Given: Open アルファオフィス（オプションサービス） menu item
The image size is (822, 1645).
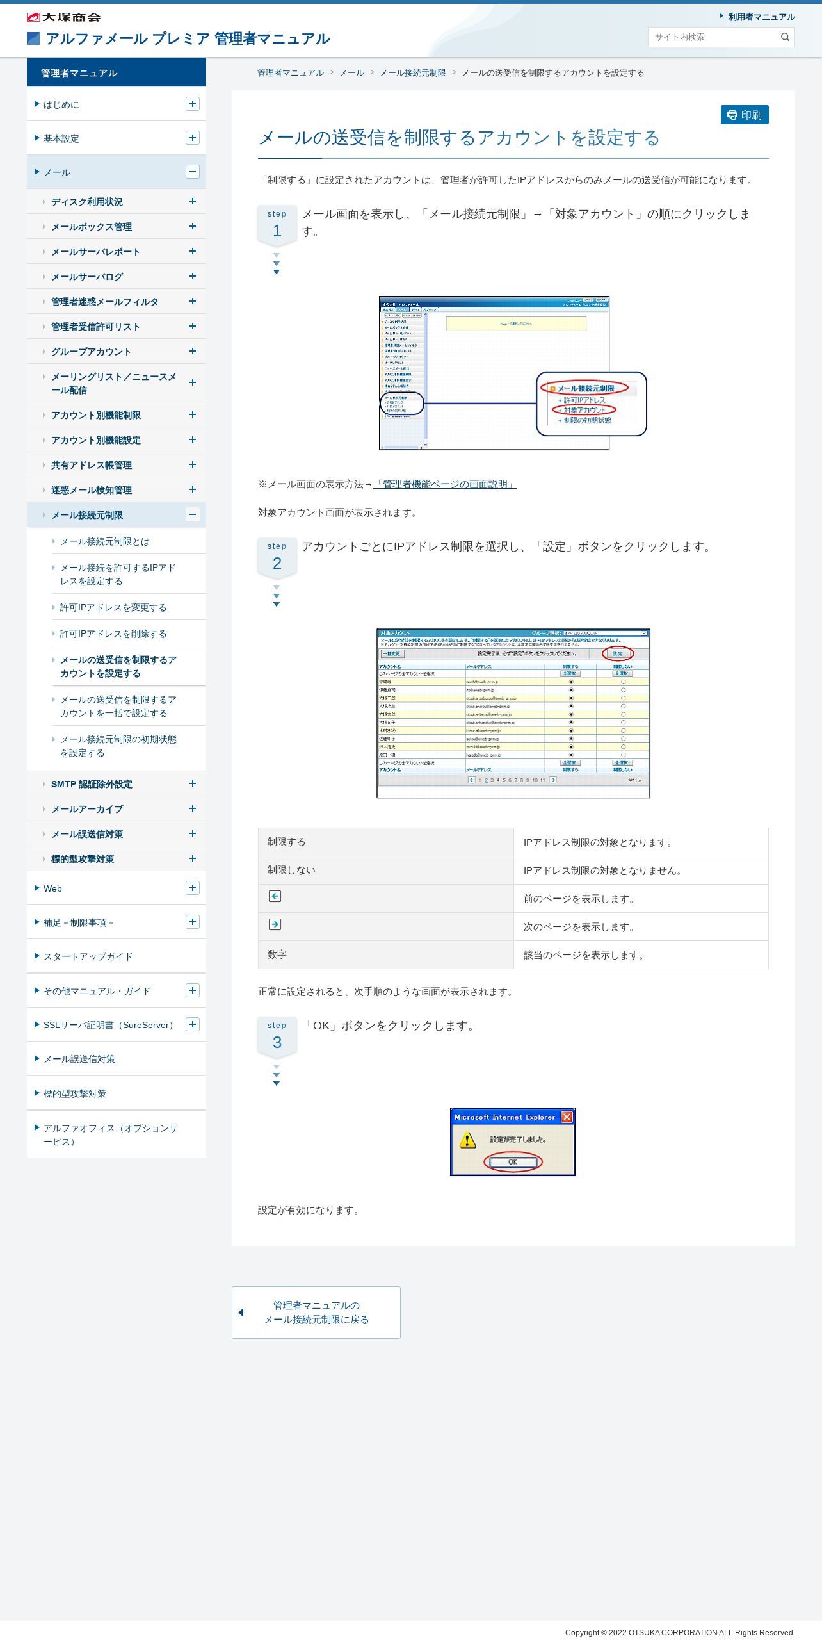Looking at the screenshot, I should click(111, 1135).
